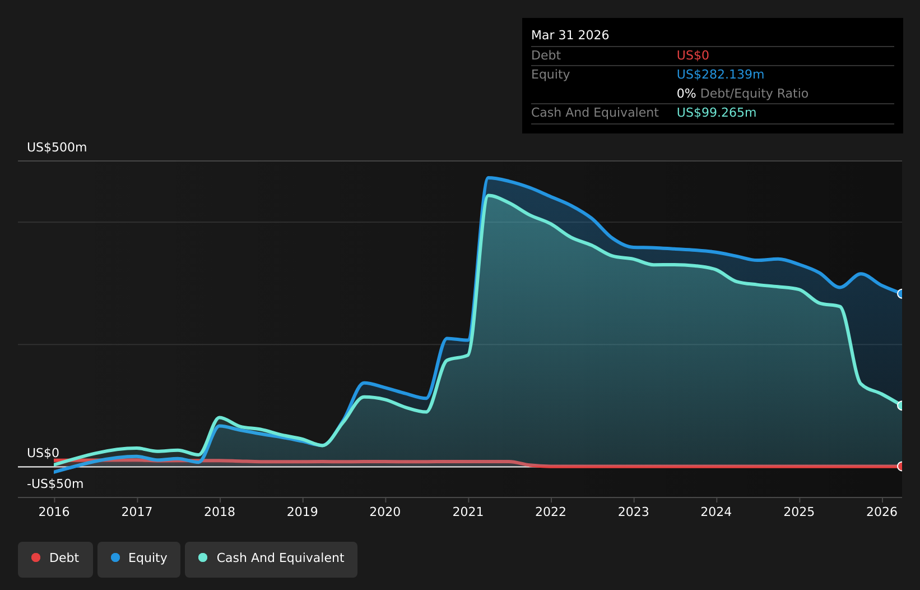Screen dimensions: 920x590
Task: Click the US$282.139m equity value in tooltip
Action: point(721,74)
